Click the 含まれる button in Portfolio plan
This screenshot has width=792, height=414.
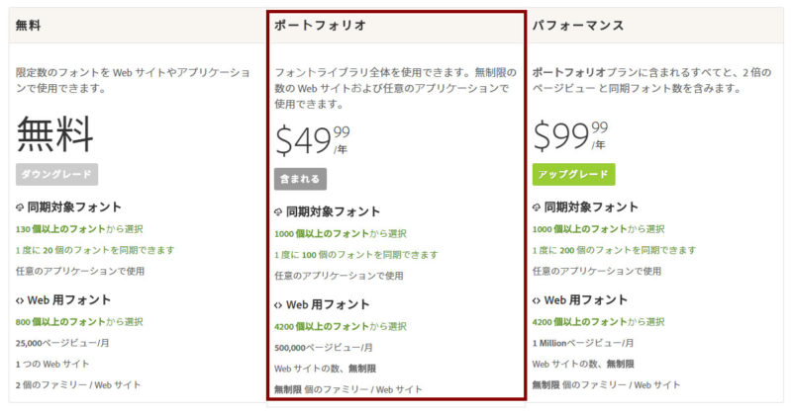pos(300,179)
